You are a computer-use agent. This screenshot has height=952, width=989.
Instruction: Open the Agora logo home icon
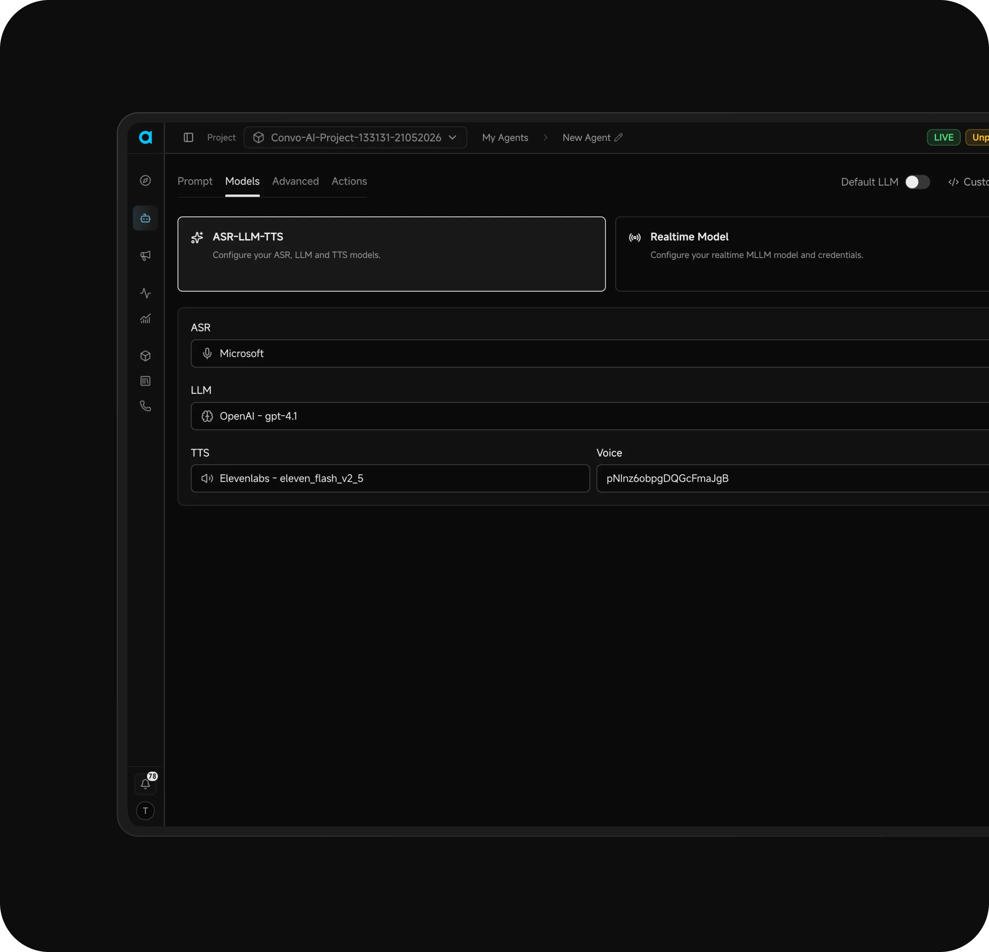pyautogui.click(x=146, y=137)
